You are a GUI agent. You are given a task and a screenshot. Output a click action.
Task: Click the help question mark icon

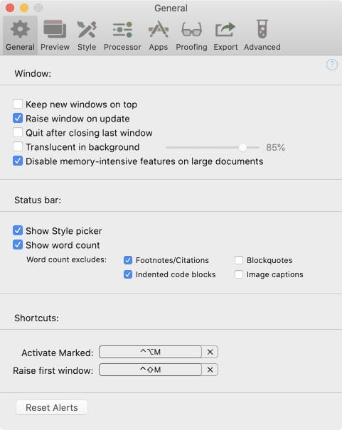point(332,65)
